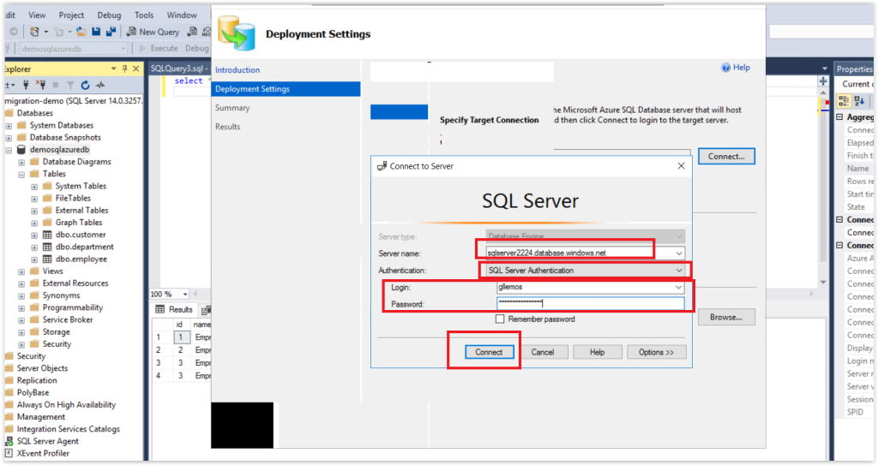This screenshot has height=465, width=878.
Task: Open the Login dropdown arrow
Action: point(678,287)
